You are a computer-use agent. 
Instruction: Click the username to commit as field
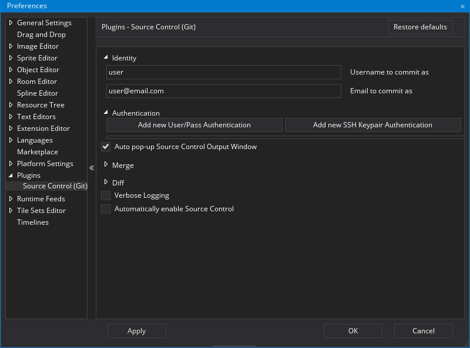point(223,72)
